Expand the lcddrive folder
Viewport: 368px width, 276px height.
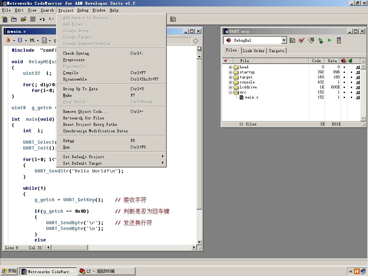(x=230, y=87)
